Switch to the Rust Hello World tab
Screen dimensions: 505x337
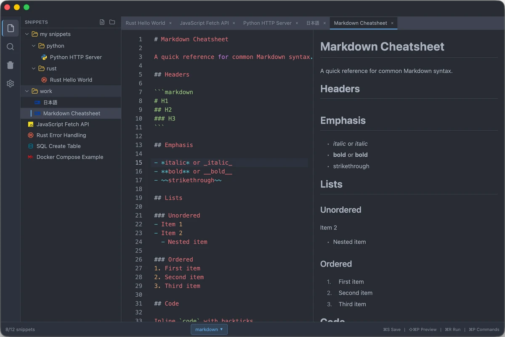[145, 23]
